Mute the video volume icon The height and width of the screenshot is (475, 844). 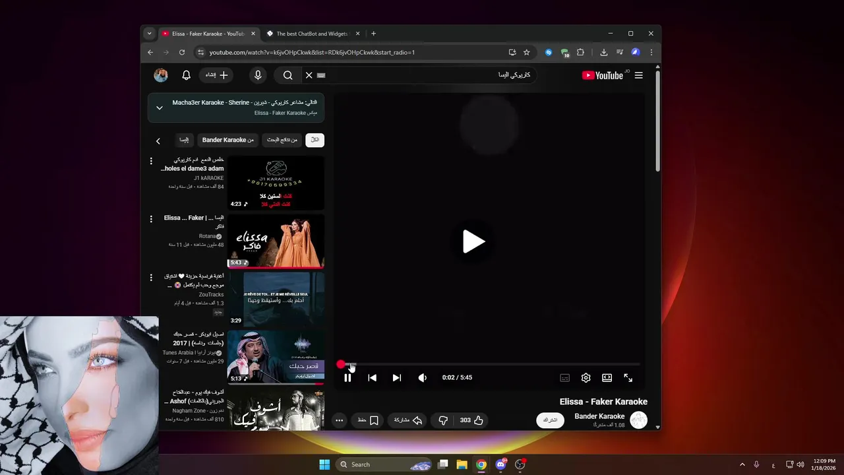point(422,377)
